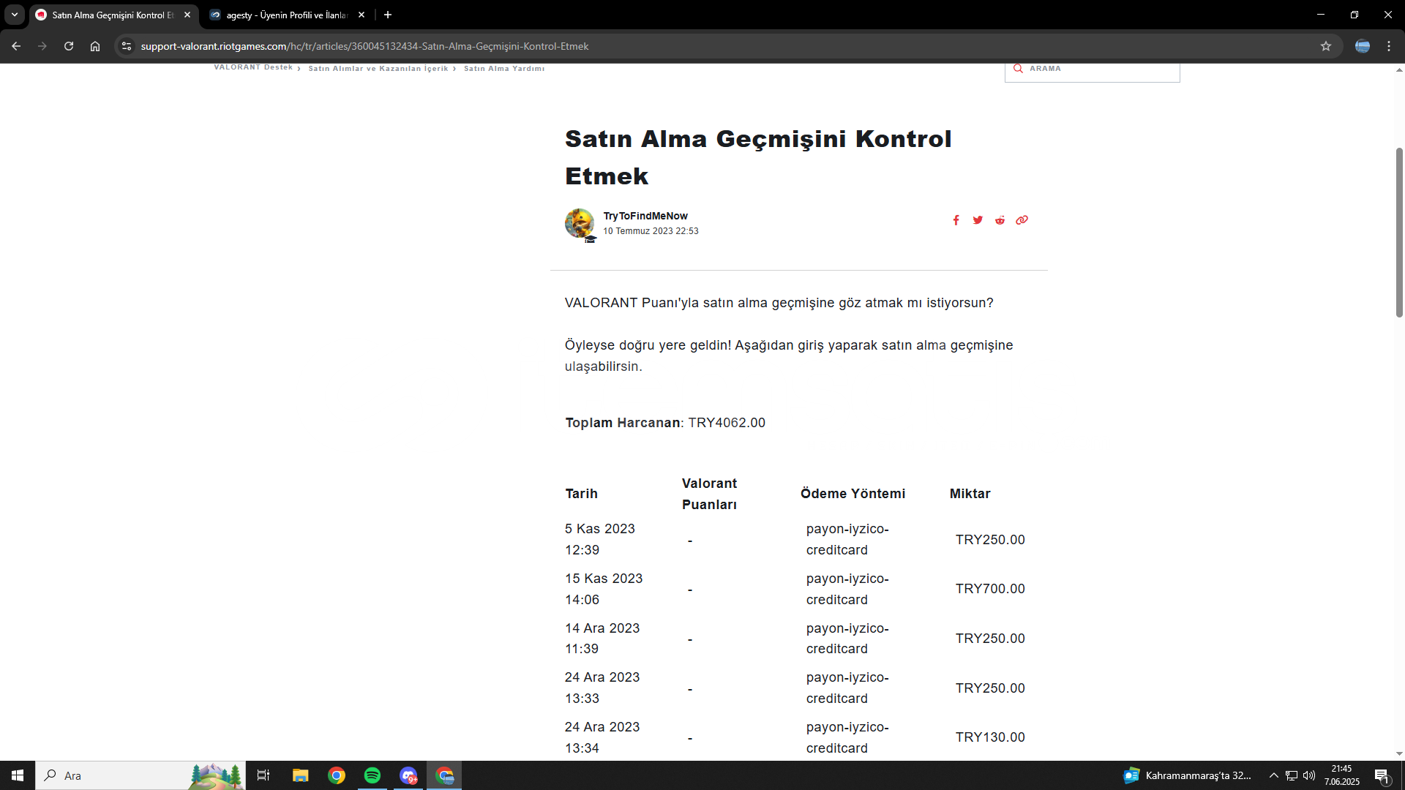Viewport: 1405px width, 790px height.
Task: Open notification center icon
Action: [1382, 775]
